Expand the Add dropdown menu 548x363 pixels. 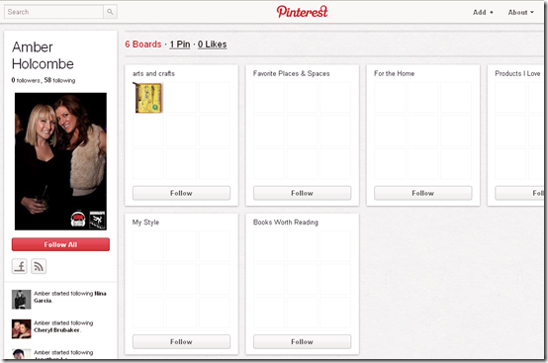483,12
